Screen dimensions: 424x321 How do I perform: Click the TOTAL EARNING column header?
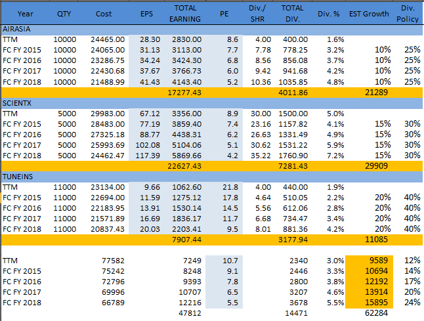(x=185, y=14)
